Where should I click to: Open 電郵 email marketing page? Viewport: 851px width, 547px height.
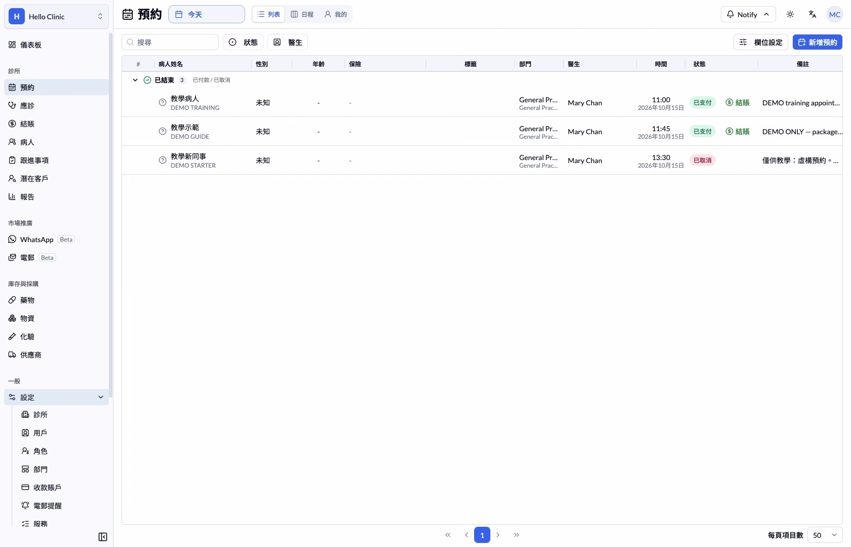[x=56, y=257]
